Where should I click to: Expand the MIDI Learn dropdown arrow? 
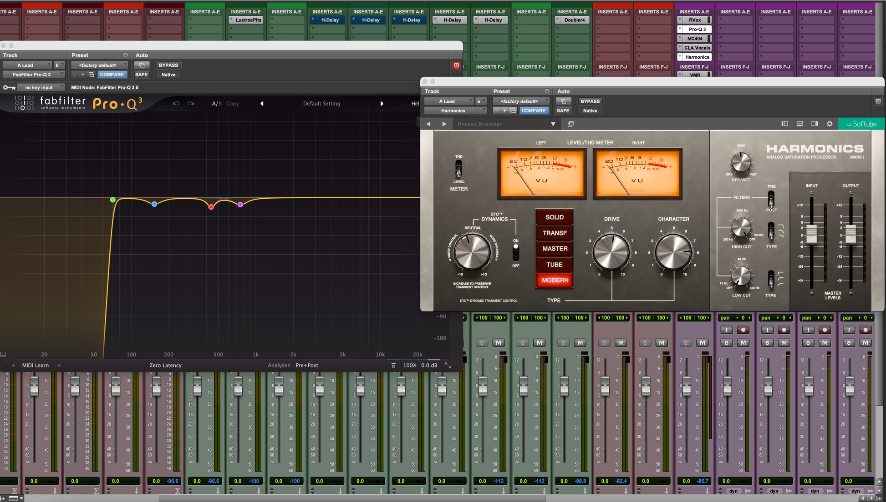pos(59,366)
